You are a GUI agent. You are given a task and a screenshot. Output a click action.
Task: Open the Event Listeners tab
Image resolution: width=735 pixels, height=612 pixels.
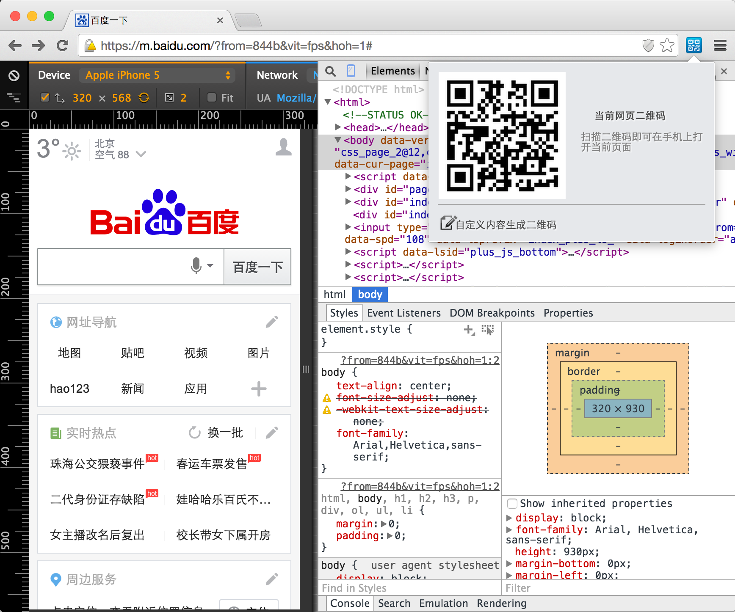pos(404,313)
